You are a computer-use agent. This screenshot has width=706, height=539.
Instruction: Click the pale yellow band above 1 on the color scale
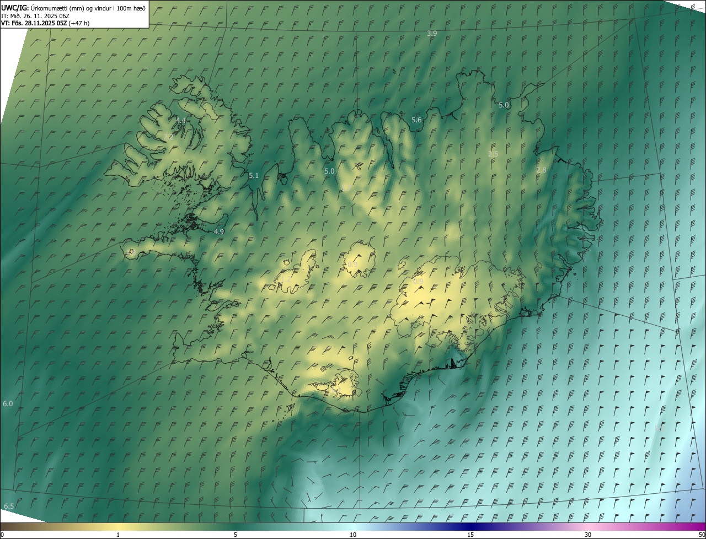[x=118, y=526]
